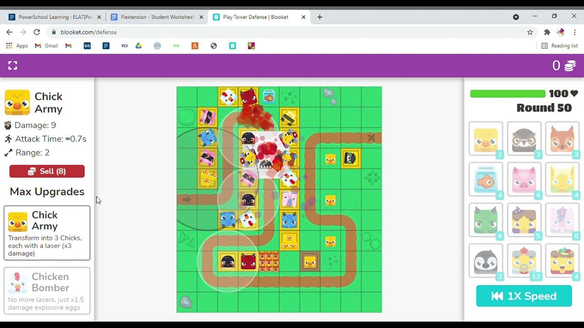584x328 pixels.
Task: Click the red Sell (8) button
Action: tap(47, 171)
